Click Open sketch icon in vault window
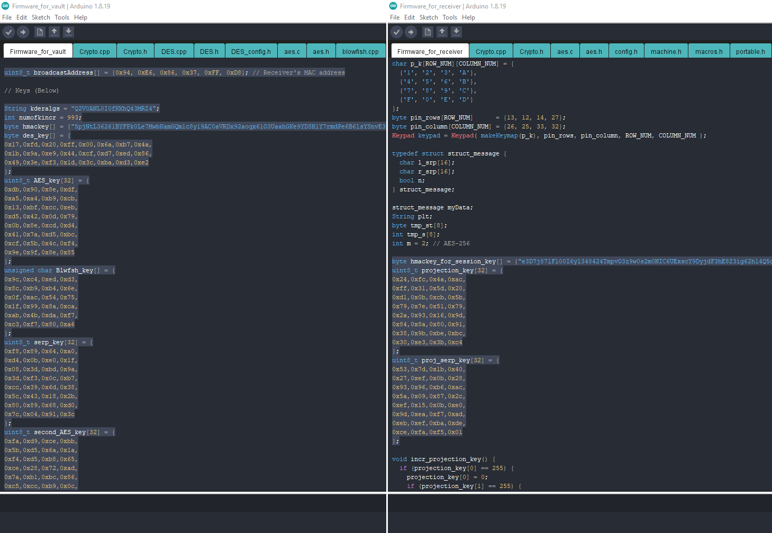 pyautogui.click(x=54, y=32)
